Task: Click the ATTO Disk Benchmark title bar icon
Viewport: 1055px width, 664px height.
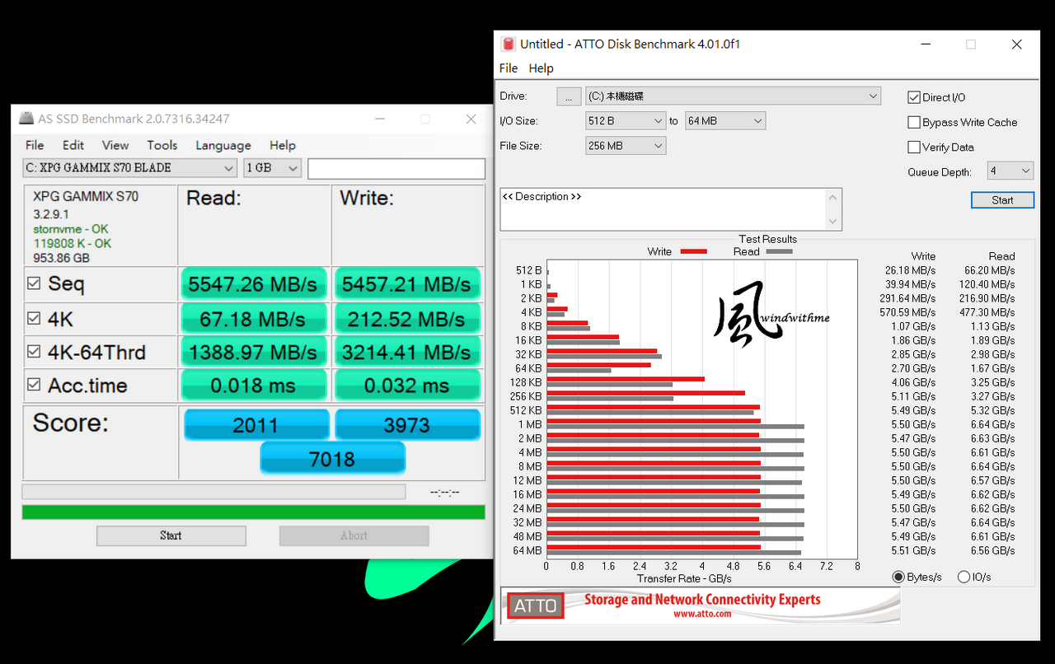Action: [508, 44]
